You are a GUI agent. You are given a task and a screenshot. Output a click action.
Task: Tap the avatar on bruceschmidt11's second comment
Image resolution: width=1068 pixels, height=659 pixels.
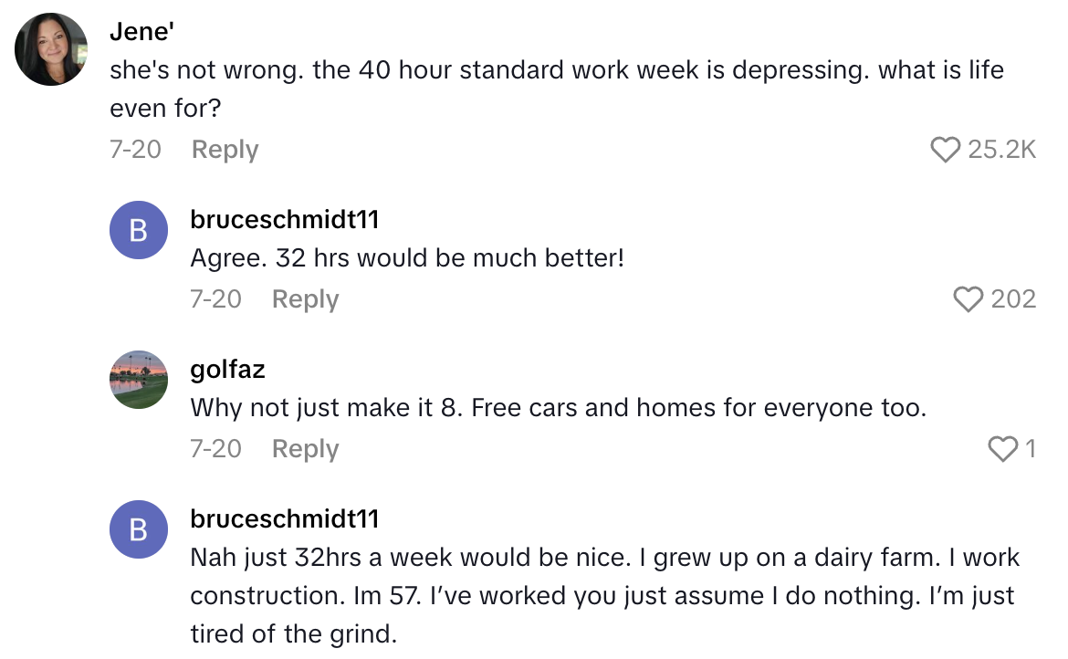pyautogui.click(x=139, y=528)
